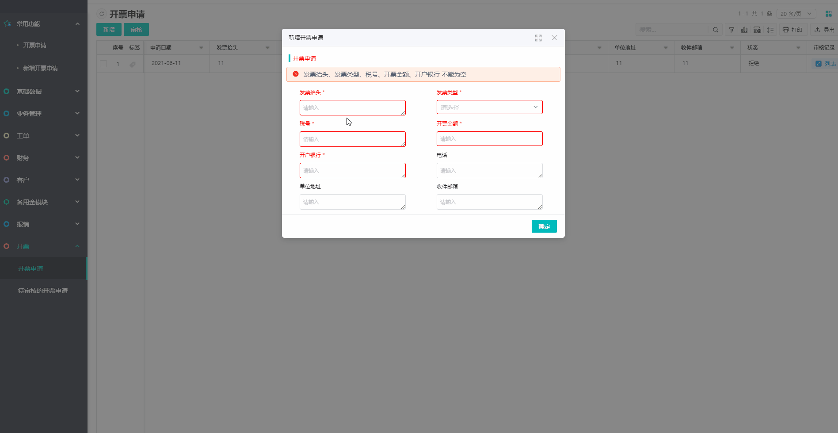838x433 pixels.
Task: Close the 新增开票申请 dialog
Action: tap(554, 38)
